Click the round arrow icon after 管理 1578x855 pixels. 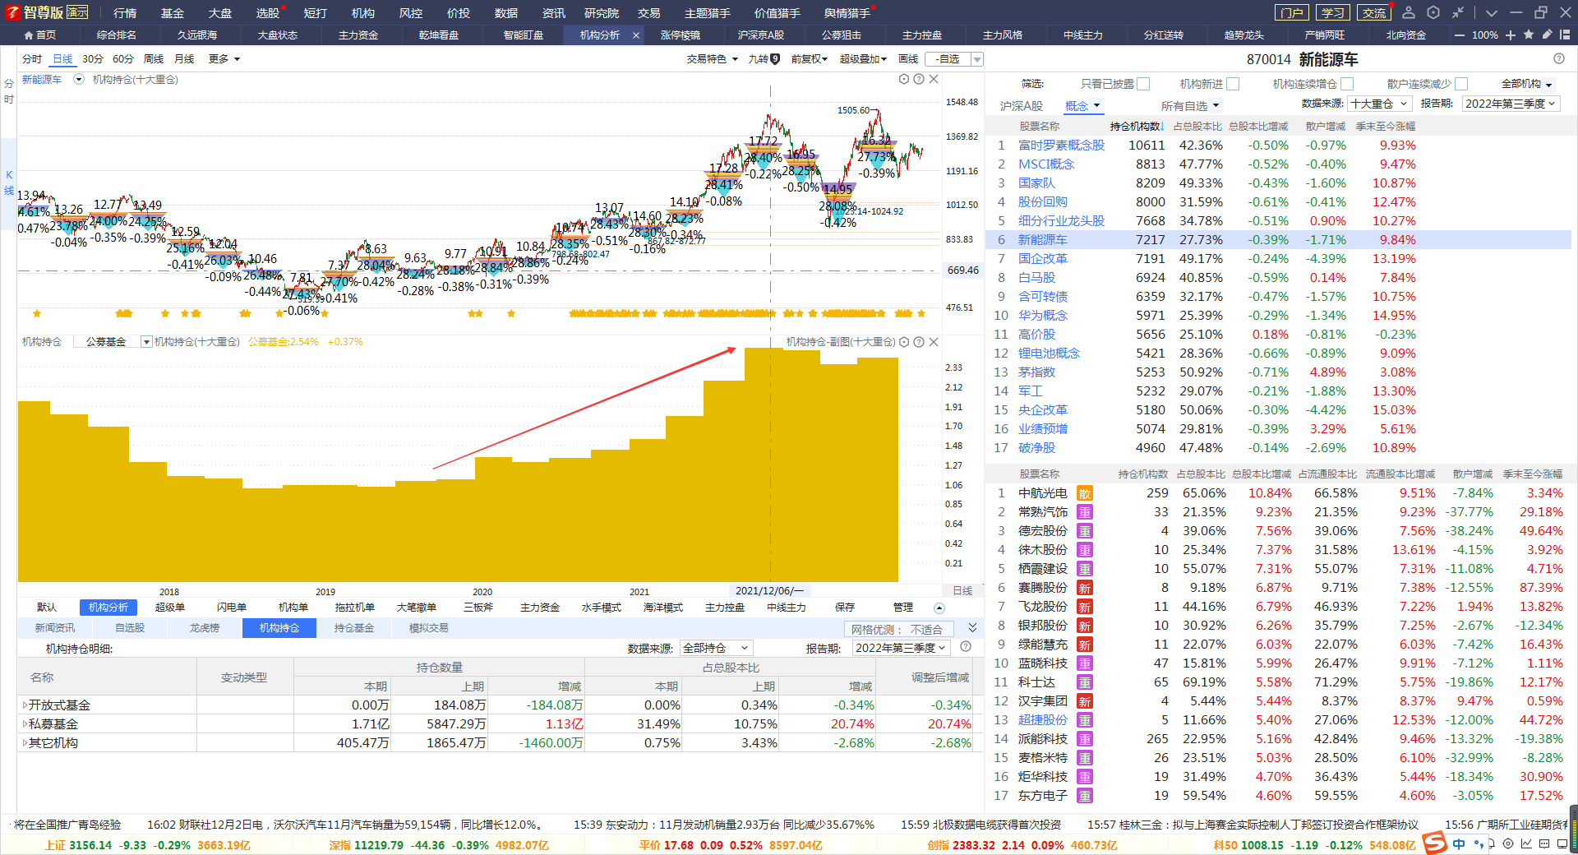point(939,608)
